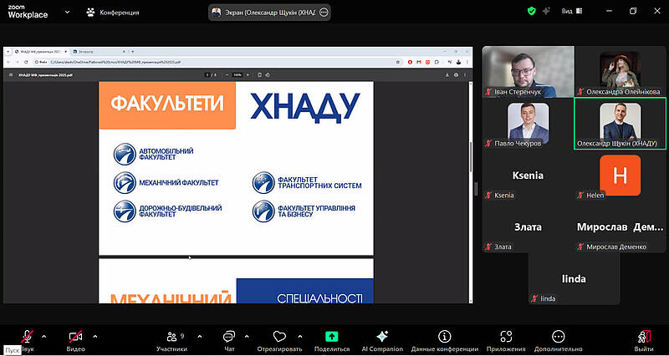669x356 pixels.
Task: Open the Вид view layout menu
Action: (x=572, y=12)
